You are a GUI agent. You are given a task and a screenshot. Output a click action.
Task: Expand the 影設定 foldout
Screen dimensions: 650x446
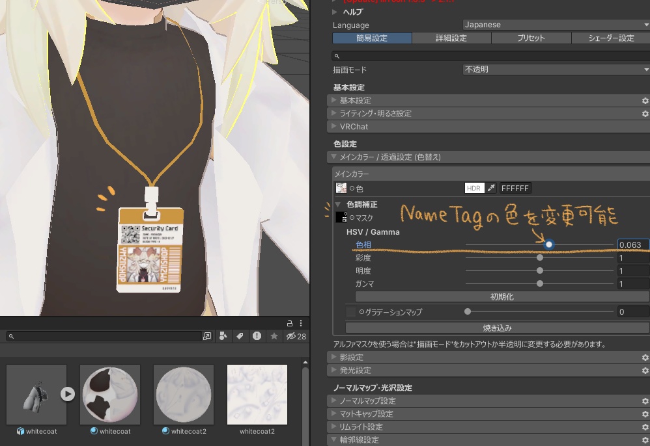(333, 357)
